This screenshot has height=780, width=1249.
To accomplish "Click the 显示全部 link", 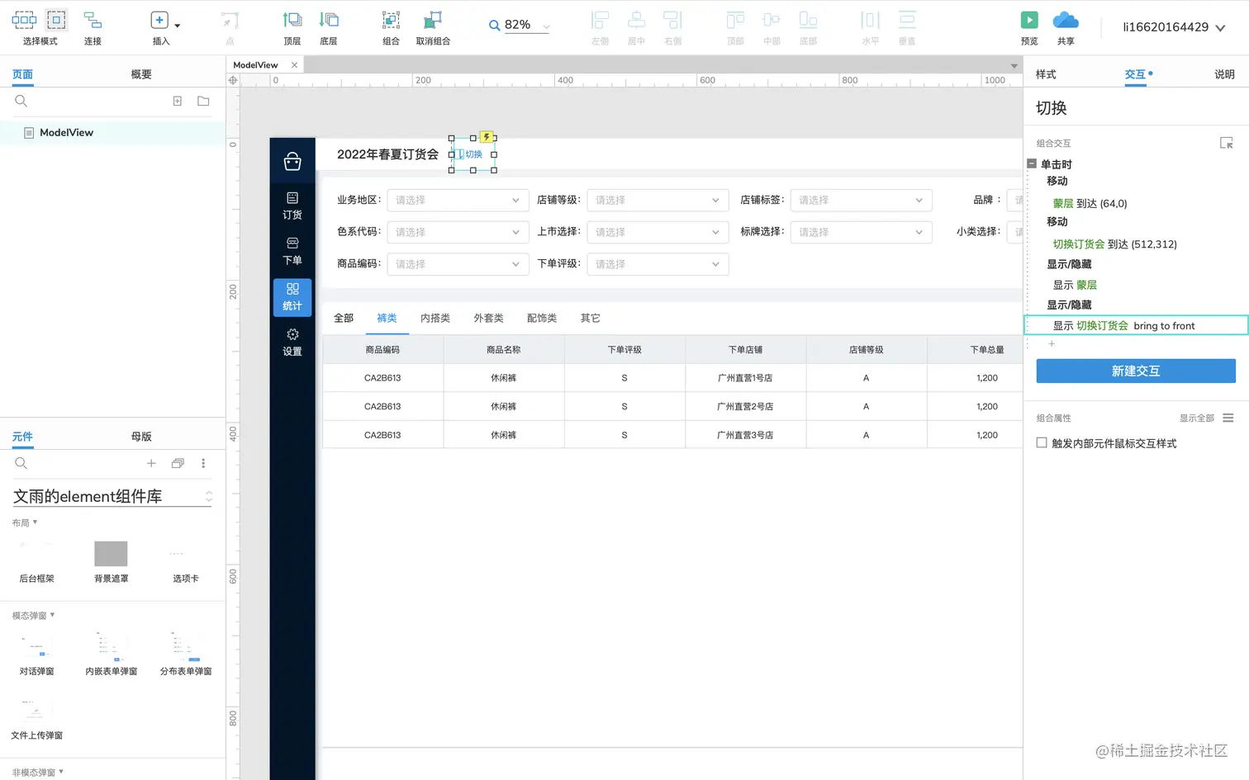I will tap(1196, 418).
